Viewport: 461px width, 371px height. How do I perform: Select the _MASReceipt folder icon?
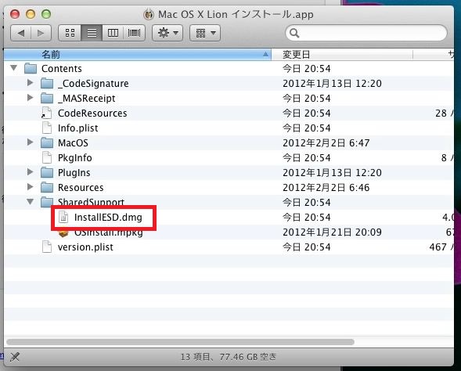tap(47, 98)
